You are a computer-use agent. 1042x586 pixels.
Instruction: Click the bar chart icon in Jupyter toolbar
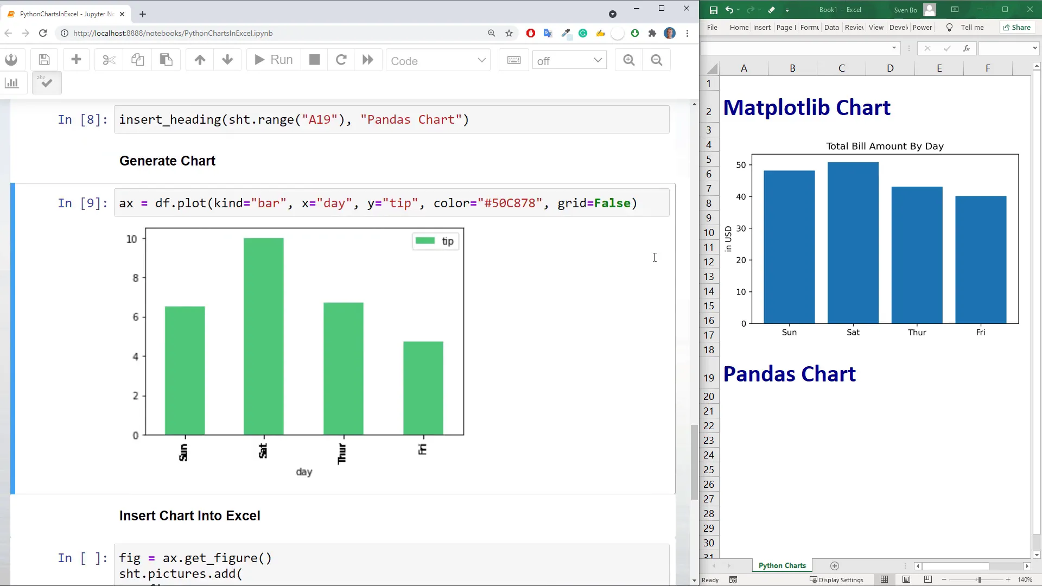click(x=11, y=83)
